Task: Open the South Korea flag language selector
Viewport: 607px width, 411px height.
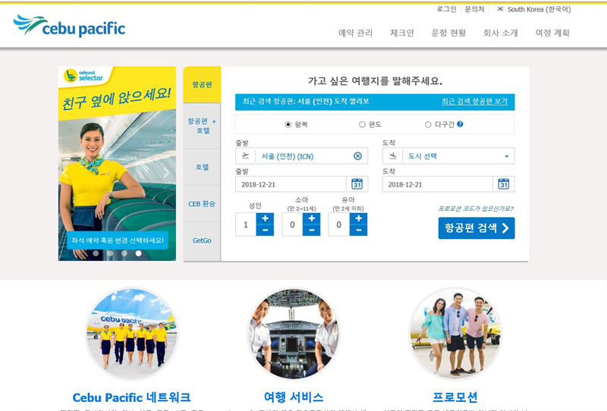Action: click(501, 9)
